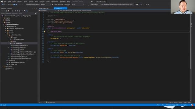Start the Local Windows Debugger
Image resolution: width=195 pixels, height=109 pixels.
coord(61,5)
